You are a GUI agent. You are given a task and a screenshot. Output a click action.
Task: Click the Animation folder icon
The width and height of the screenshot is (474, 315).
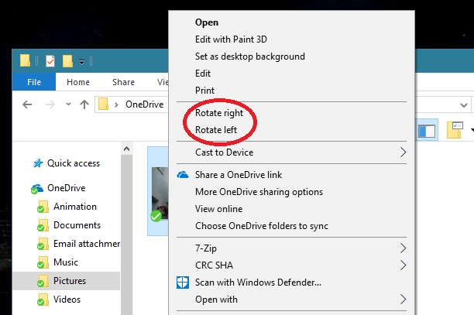click(43, 207)
